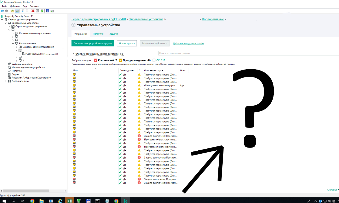Click the Show action pane toolbar icon
339x203 pixels.
click(x=52, y=11)
